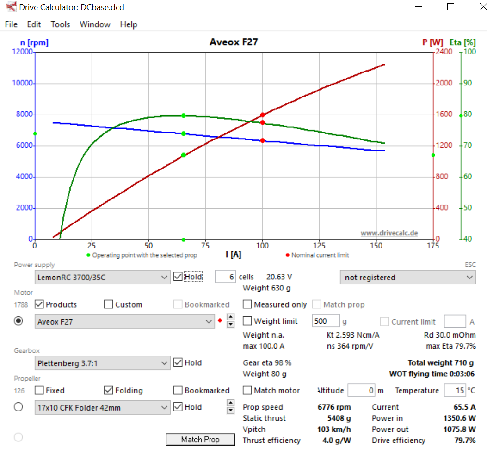Click the Altitude input field

361,390
